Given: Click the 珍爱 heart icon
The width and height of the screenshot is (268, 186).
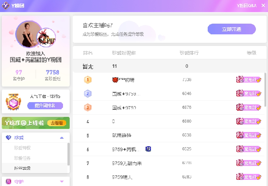Looking at the screenshot, I should click(x=8, y=137).
